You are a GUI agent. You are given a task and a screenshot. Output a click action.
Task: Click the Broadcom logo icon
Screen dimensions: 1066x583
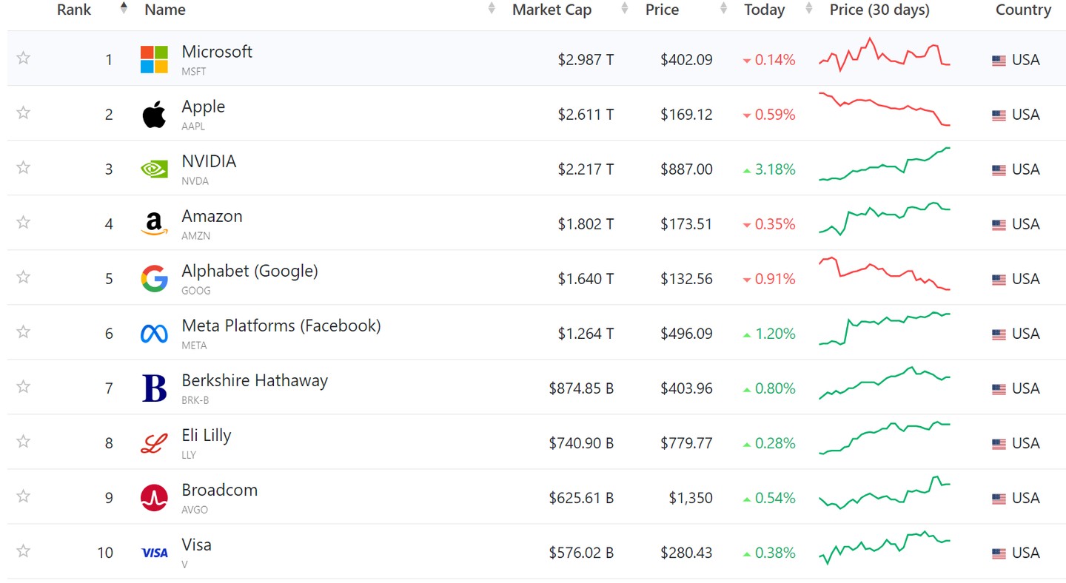(x=154, y=498)
